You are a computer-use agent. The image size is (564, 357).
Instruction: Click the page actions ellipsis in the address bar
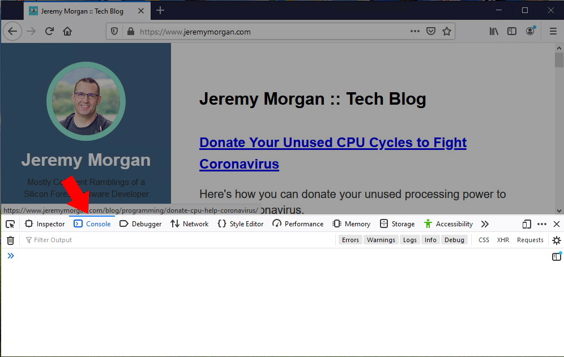tap(415, 32)
